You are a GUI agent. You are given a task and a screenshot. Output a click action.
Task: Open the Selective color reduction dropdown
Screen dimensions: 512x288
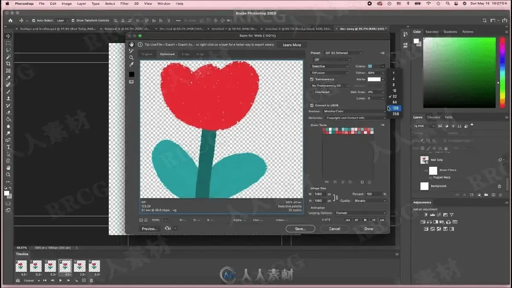point(331,66)
